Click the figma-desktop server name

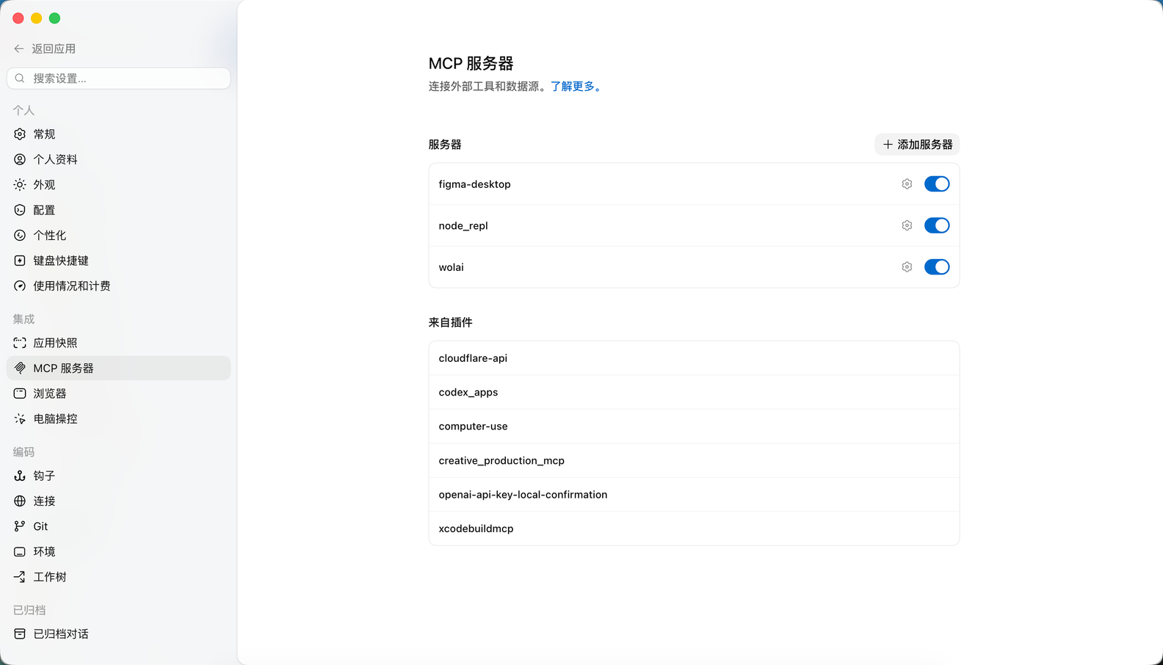474,184
